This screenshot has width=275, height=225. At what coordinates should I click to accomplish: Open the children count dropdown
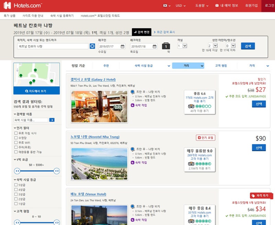point(231,46)
